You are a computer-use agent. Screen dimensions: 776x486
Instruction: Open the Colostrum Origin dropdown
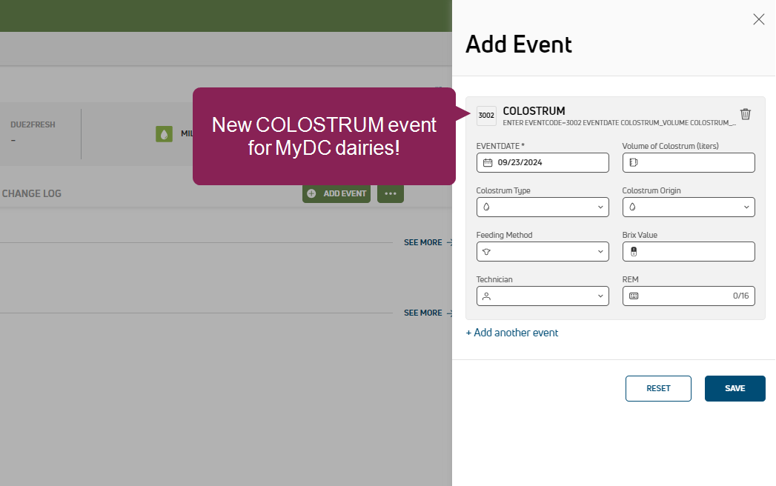pyautogui.click(x=689, y=207)
